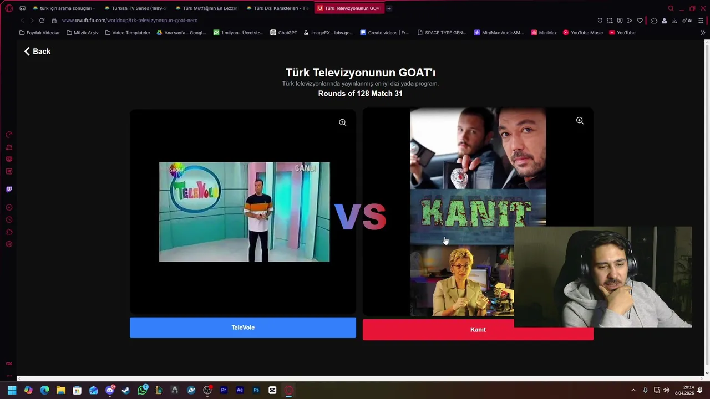
Task: Open the ChatGPT bookmark
Action: click(283, 33)
